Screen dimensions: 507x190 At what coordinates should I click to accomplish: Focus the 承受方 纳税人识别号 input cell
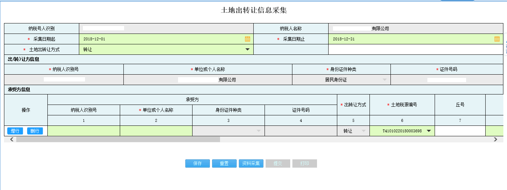click(84, 131)
